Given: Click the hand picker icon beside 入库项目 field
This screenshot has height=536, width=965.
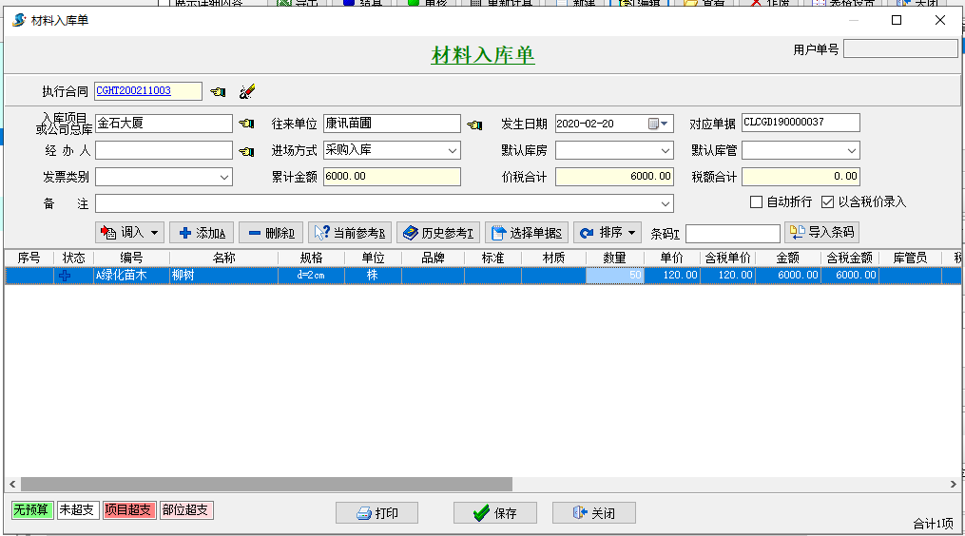Looking at the screenshot, I should 247,124.
